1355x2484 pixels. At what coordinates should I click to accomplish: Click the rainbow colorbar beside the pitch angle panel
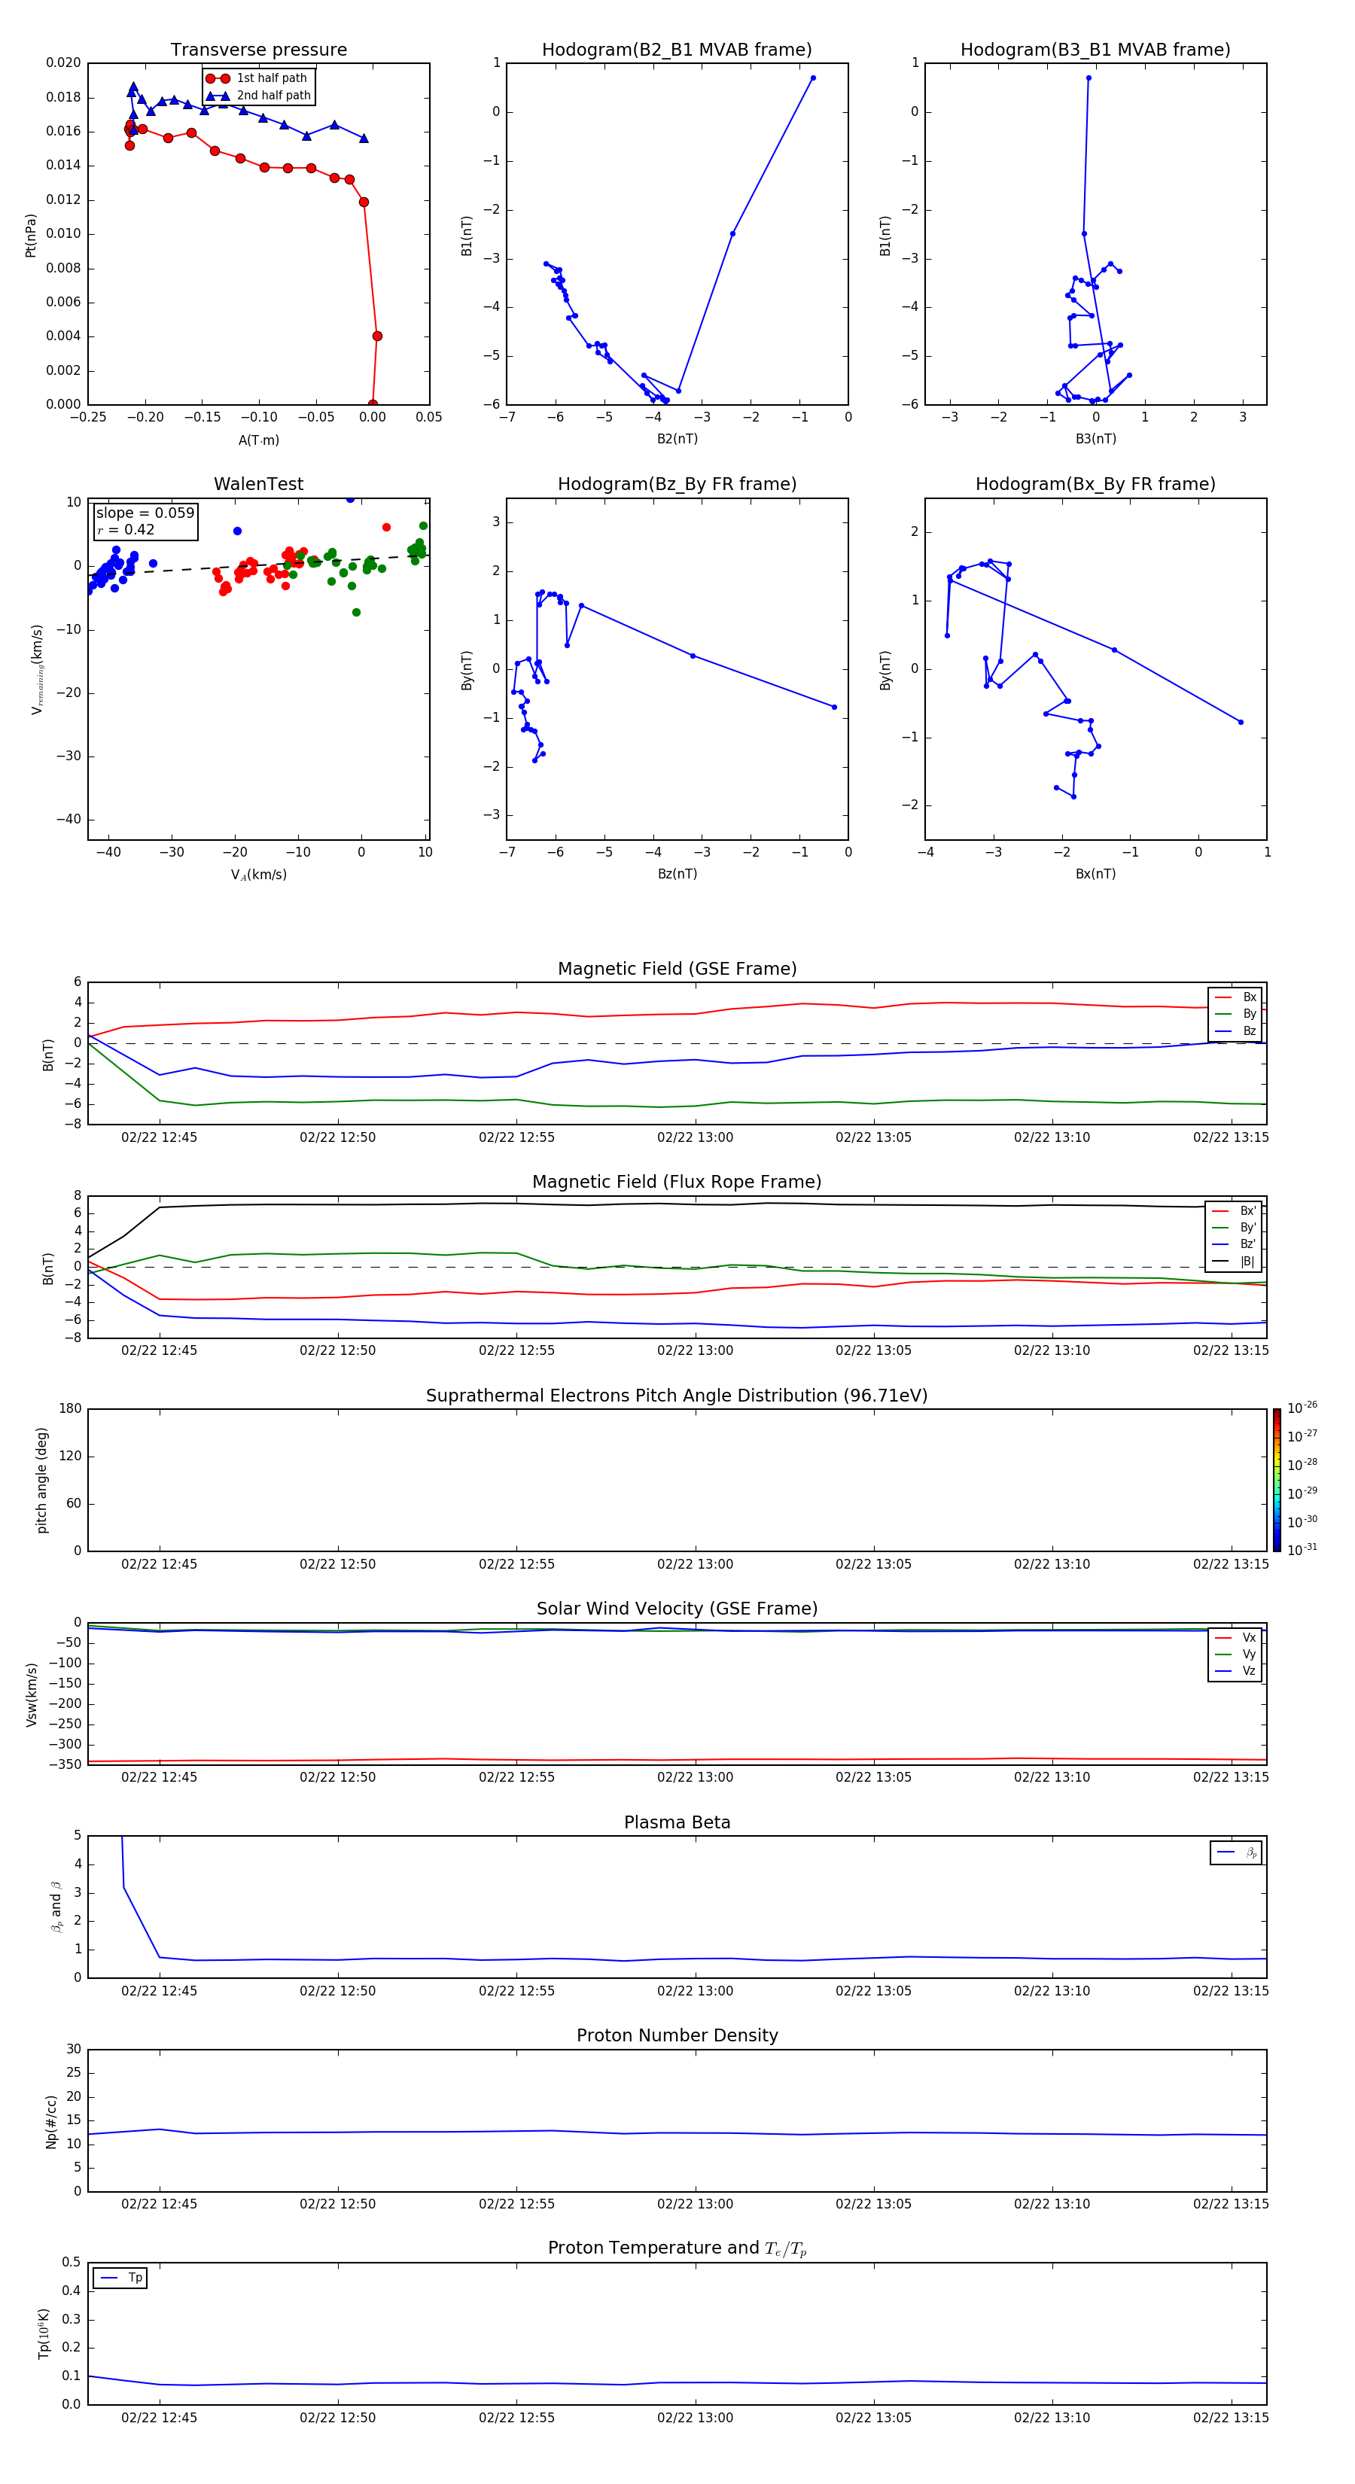[1276, 1480]
